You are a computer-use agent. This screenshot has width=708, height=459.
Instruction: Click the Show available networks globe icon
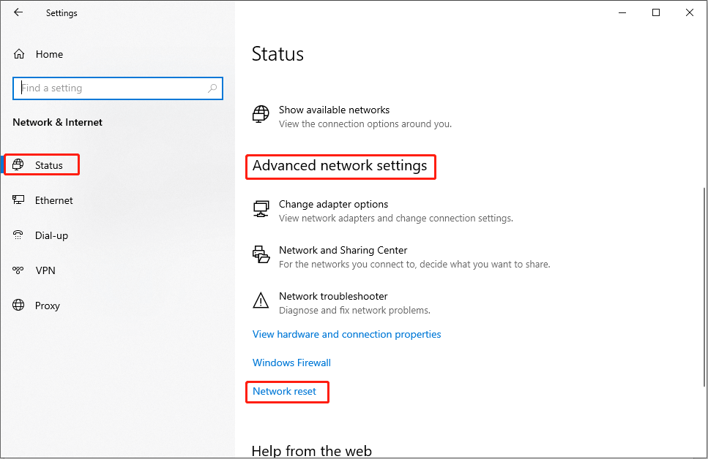click(260, 114)
